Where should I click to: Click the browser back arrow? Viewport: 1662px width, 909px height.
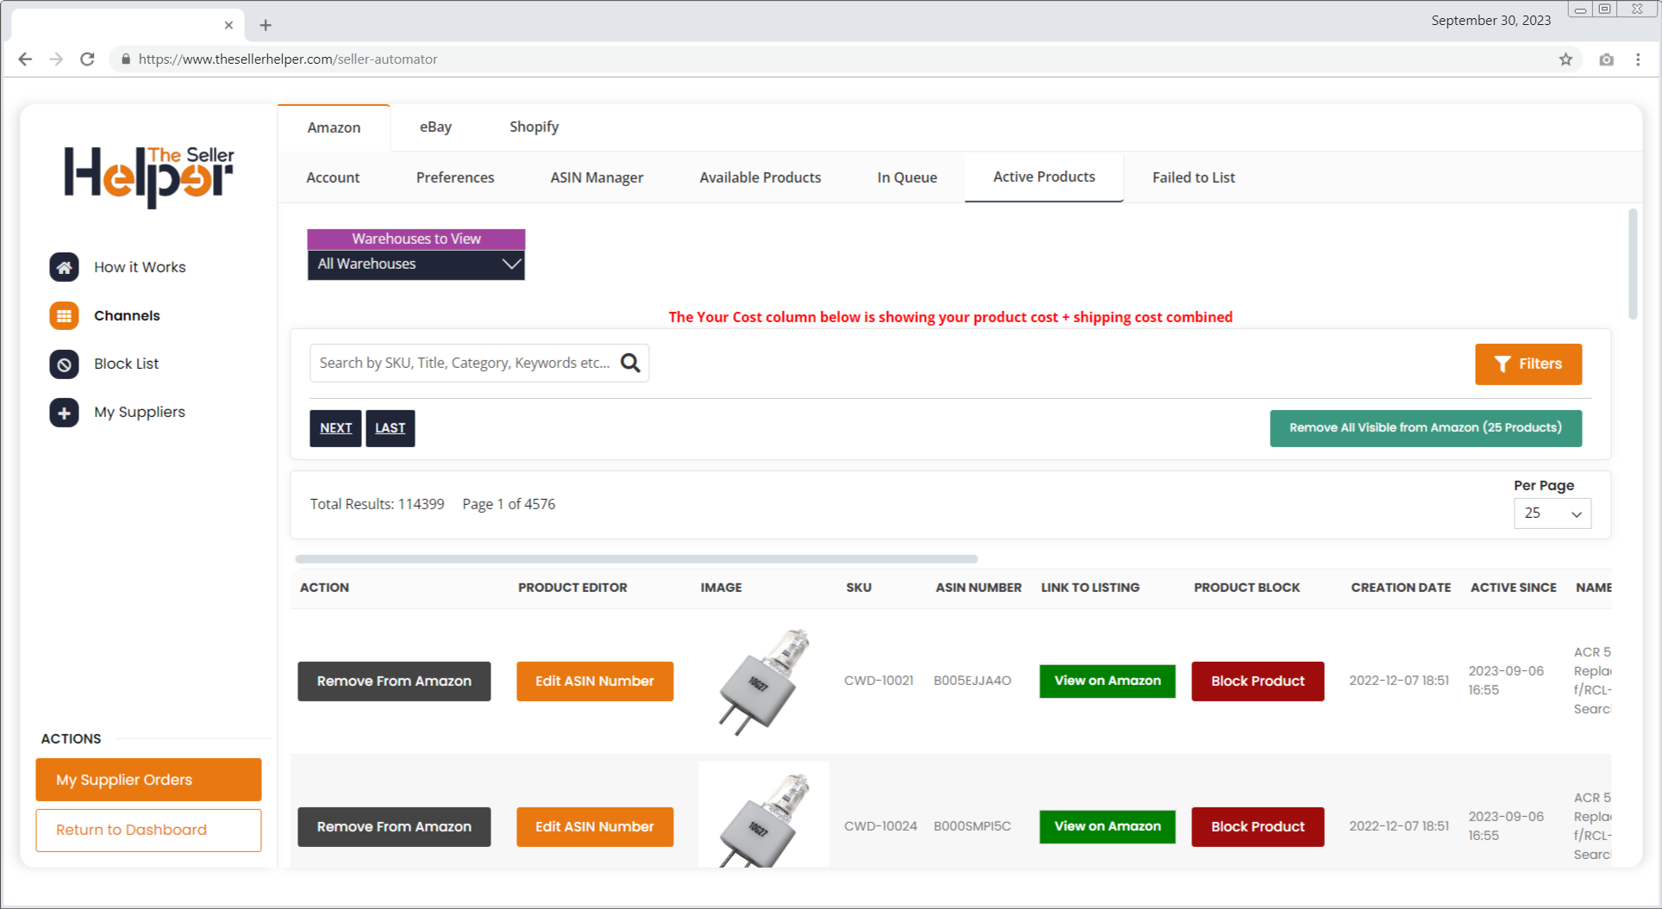click(25, 59)
